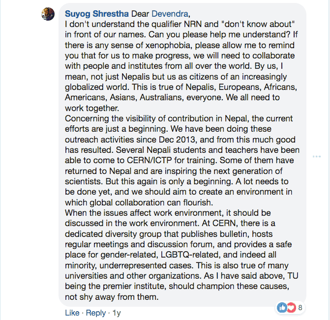Click the phrase 'work together.' in comment
The height and width of the screenshot is (320, 330).
click(92, 108)
